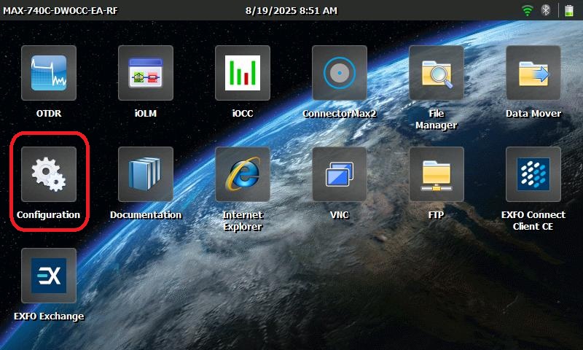
Task: Start ConnectorMax2 fiber inspection app
Action: [x=340, y=73]
